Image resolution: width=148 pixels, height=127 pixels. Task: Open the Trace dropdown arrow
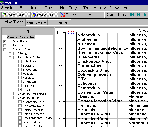90,15
